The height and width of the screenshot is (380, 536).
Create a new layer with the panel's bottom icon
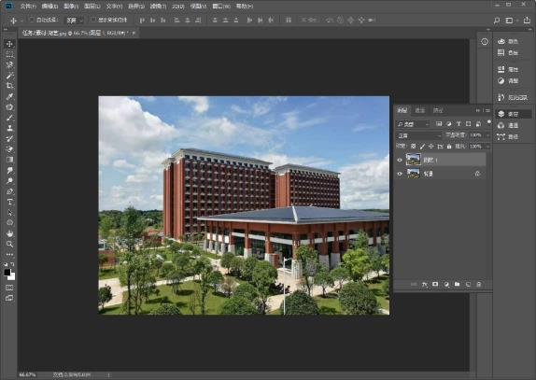click(x=468, y=285)
